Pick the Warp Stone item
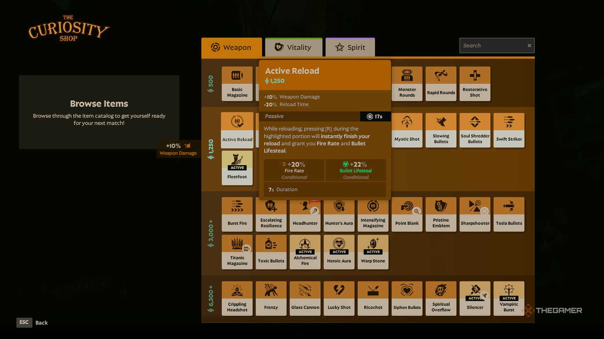Viewport: 604px width, 339px height. pyautogui.click(x=373, y=252)
